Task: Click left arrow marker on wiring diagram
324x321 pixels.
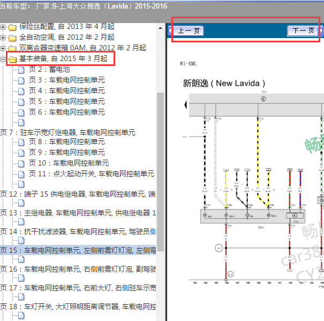Action: pyautogui.click(x=185, y=105)
